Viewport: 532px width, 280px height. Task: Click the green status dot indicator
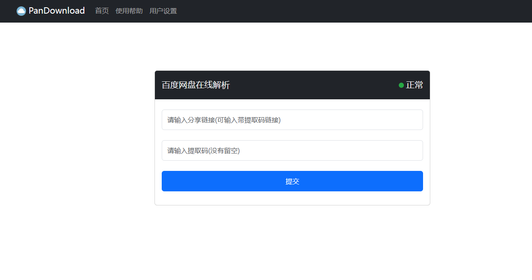pyautogui.click(x=401, y=85)
